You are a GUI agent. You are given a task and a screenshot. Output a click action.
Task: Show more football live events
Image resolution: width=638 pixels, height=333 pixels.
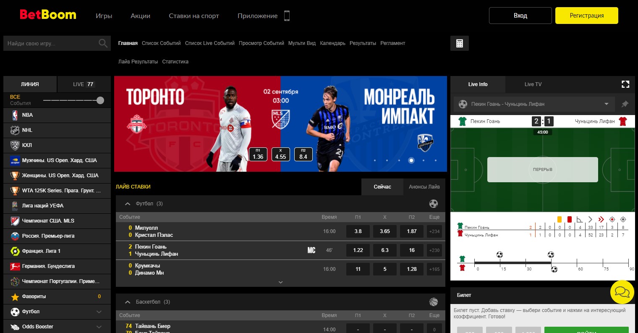[281, 282]
